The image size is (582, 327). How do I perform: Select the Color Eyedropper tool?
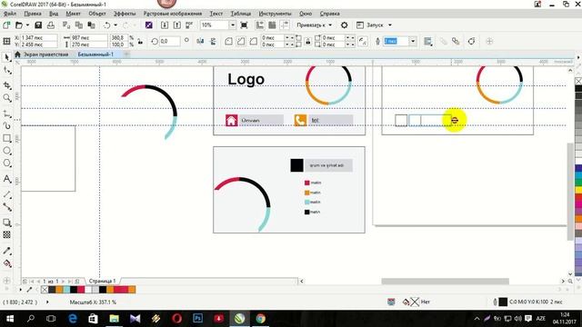(6, 251)
